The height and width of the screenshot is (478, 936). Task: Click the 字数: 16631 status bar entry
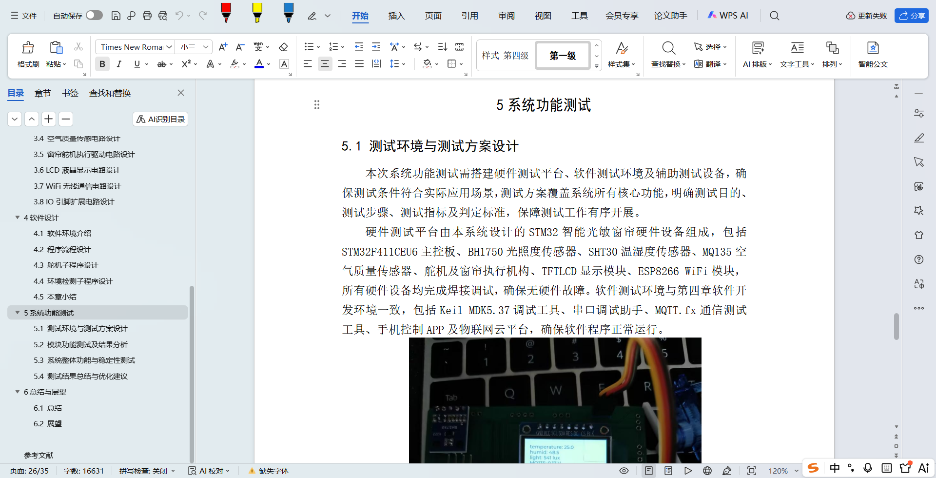[84, 471]
